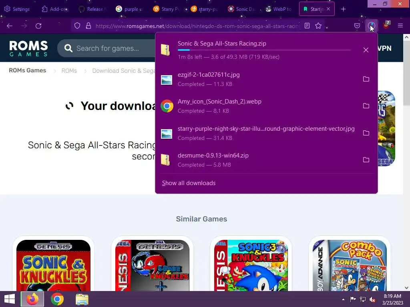Click the desmume zip archive icon
The height and width of the screenshot is (307, 410).
[165, 160]
